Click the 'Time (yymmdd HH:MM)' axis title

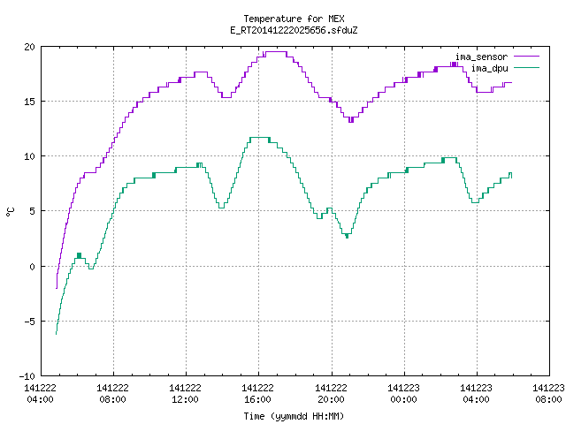click(294, 416)
